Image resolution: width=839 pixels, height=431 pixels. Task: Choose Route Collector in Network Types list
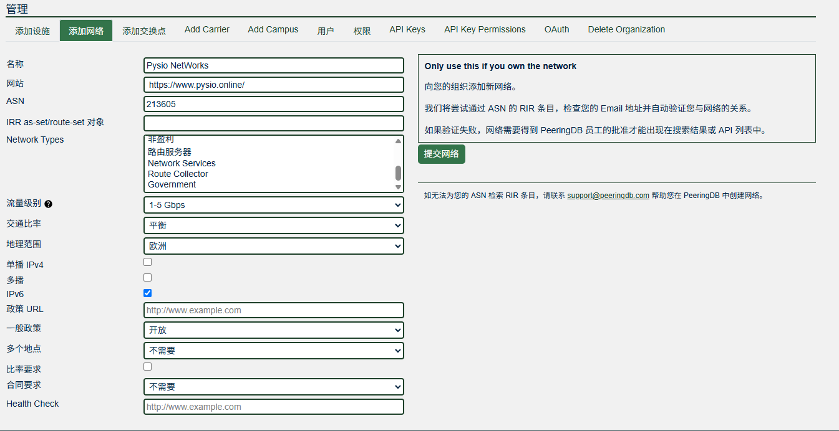pos(269,174)
